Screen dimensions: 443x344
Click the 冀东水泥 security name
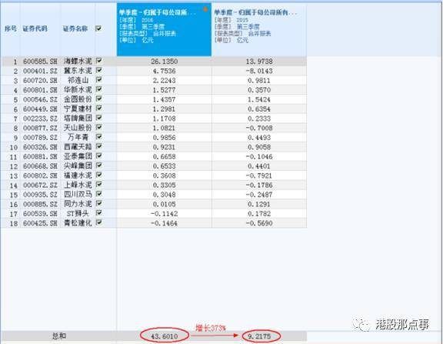click(78, 71)
